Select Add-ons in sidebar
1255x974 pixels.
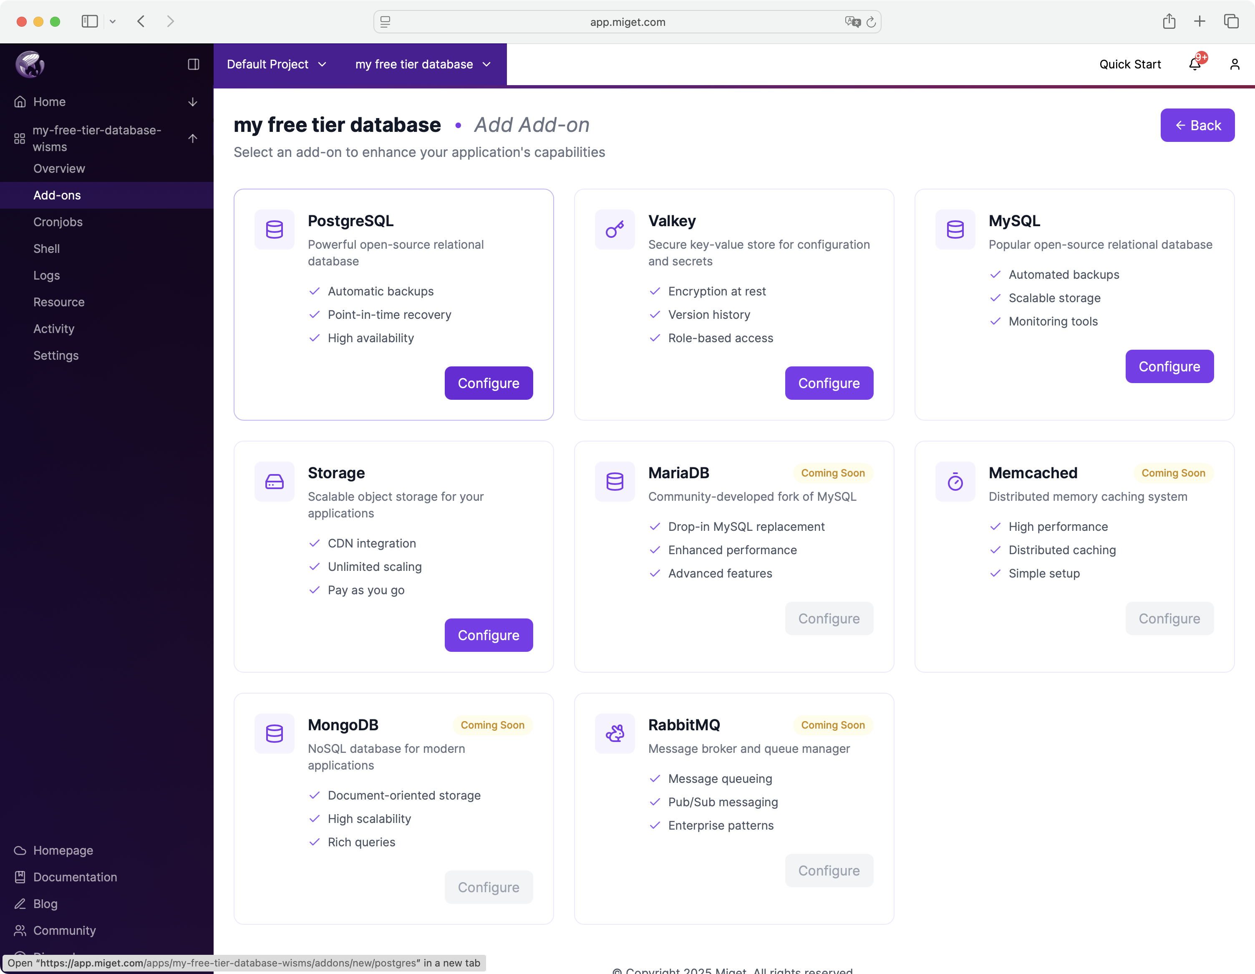pos(107,195)
